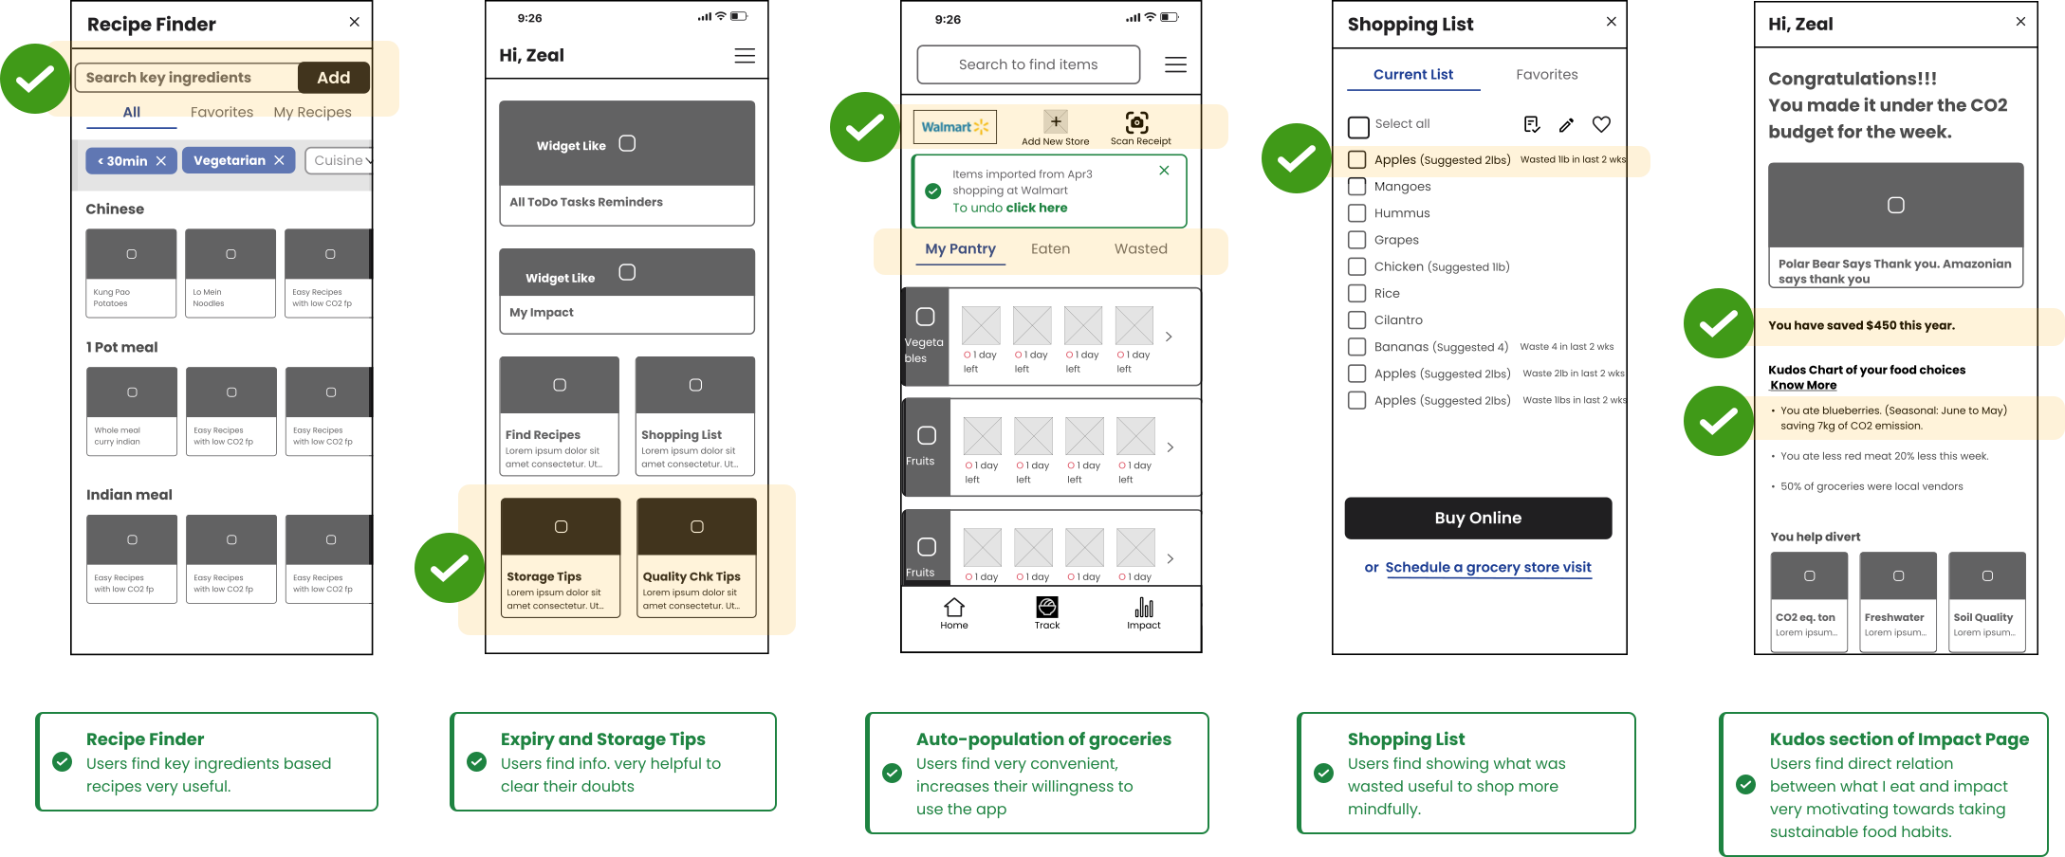Open hamburger menu beside Hi, Zeal
Image resolution: width=2065 pixels, height=857 pixels.
745,56
